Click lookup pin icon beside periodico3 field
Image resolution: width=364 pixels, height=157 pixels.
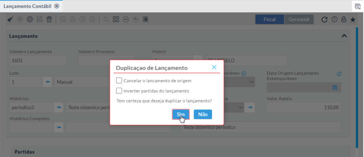[59, 108]
